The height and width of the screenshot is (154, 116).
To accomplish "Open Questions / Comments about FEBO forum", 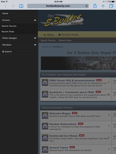I will pyautogui.click(x=72, y=92).
